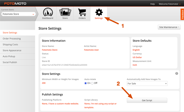Click the Store Defaults section heading
Image resolution: width=184 pixels, height=112 pixels.
[x=142, y=40]
